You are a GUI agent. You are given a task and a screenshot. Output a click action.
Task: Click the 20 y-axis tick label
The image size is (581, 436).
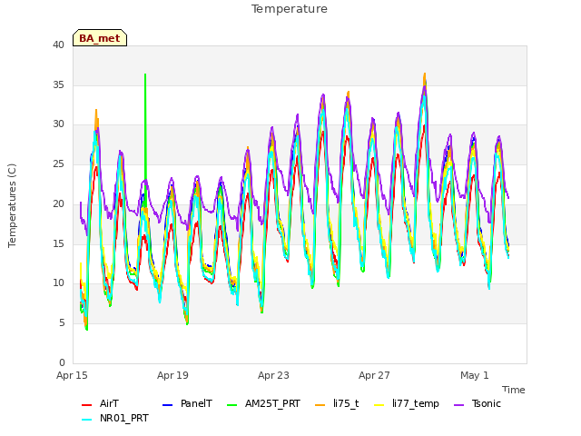click(x=58, y=203)
